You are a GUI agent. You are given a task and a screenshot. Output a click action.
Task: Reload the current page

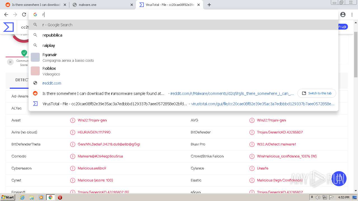pyautogui.click(x=24, y=15)
